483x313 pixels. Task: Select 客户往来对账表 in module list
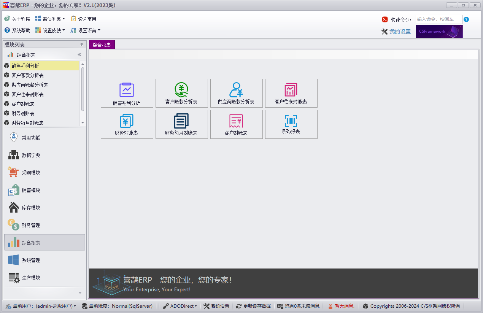[x=41, y=94]
